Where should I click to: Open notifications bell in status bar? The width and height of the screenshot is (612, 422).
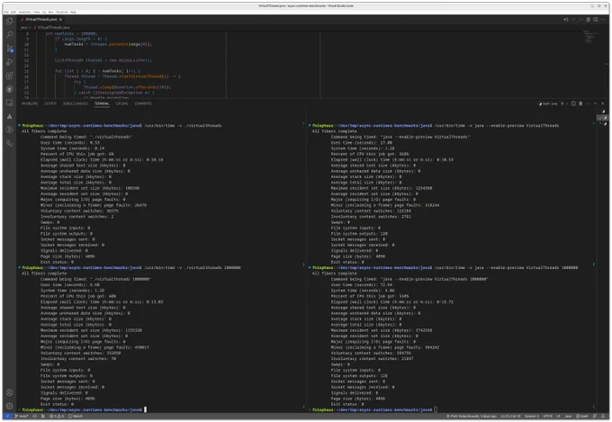click(x=603, y=416)
